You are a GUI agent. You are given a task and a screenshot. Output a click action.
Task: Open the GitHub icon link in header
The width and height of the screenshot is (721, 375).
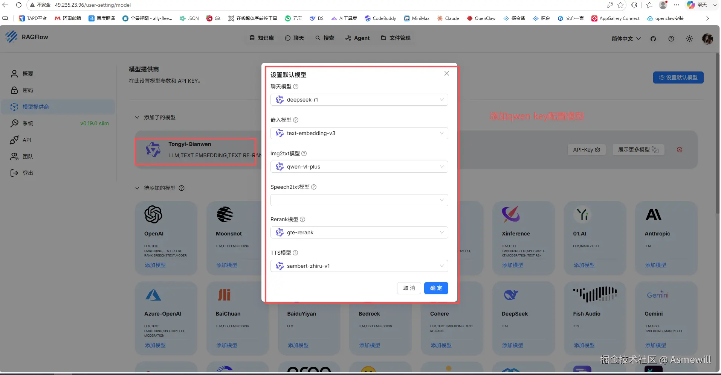(x=653, y=39)
